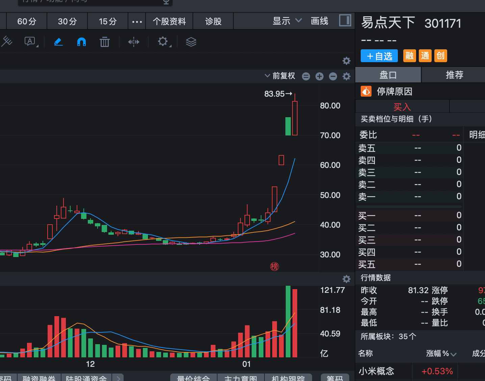485x381 pixels.
Task: Select the text annotation tool
Action: 30,42
